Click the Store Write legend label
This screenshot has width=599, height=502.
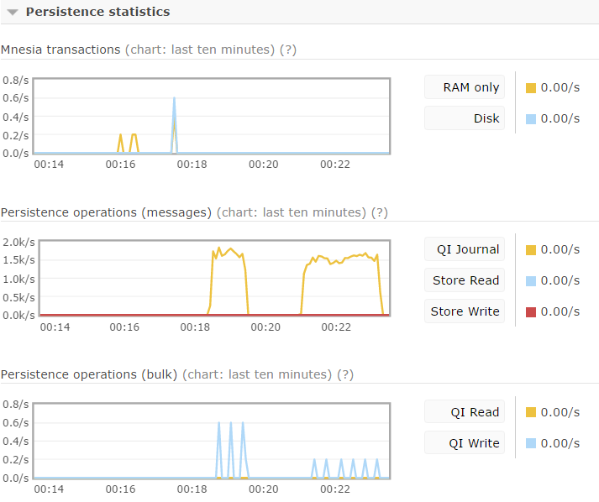tap(464, 311)
